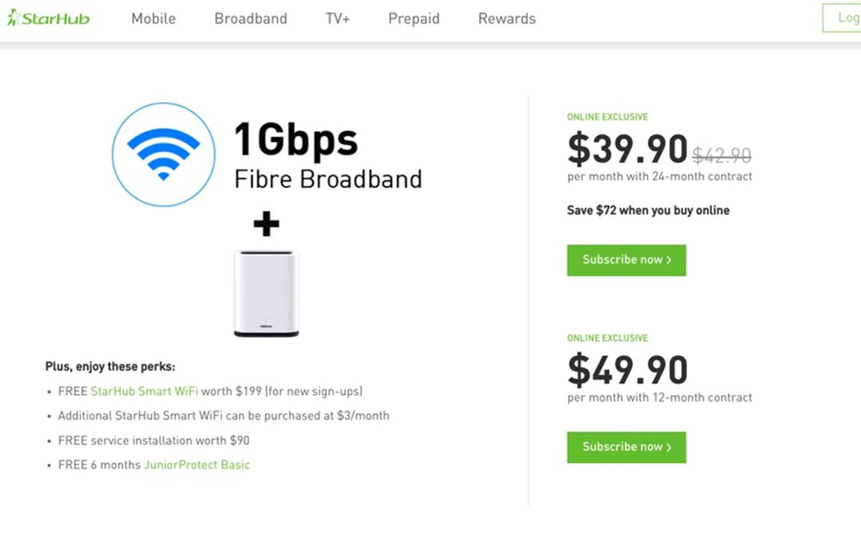Click the 1Gbps heading
The width and height of the screenshot is (861, 549).
coord(296,140)
